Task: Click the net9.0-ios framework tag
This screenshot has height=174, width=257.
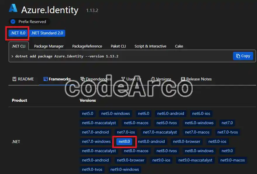Action: click(161, 160)
